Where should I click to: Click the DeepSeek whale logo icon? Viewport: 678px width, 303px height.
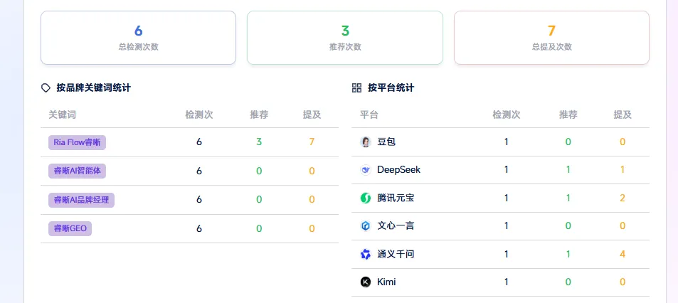point(366,170)
